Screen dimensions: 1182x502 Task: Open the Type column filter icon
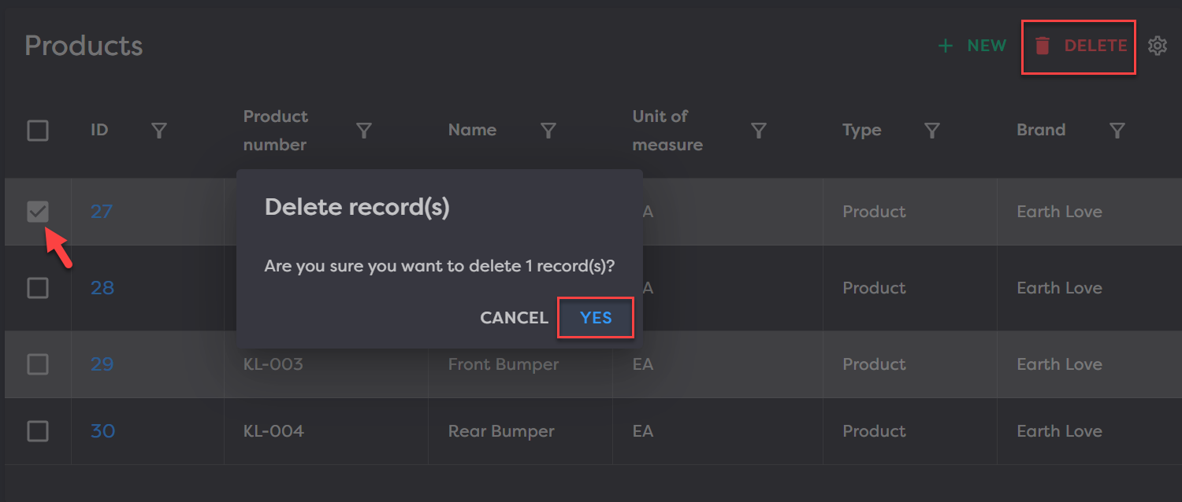tap(931, 131)
